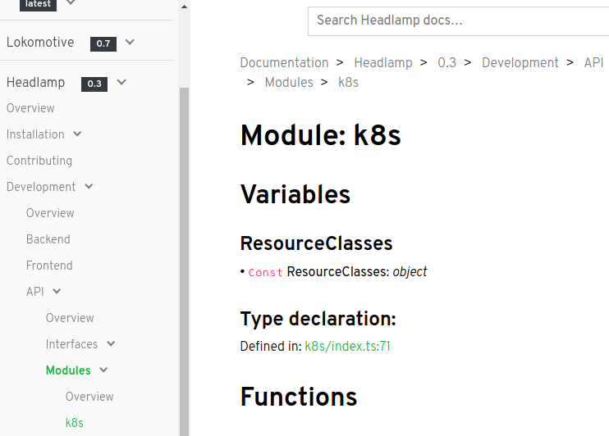
Task: Click the ResourceClasses heading
Action: 317,243
